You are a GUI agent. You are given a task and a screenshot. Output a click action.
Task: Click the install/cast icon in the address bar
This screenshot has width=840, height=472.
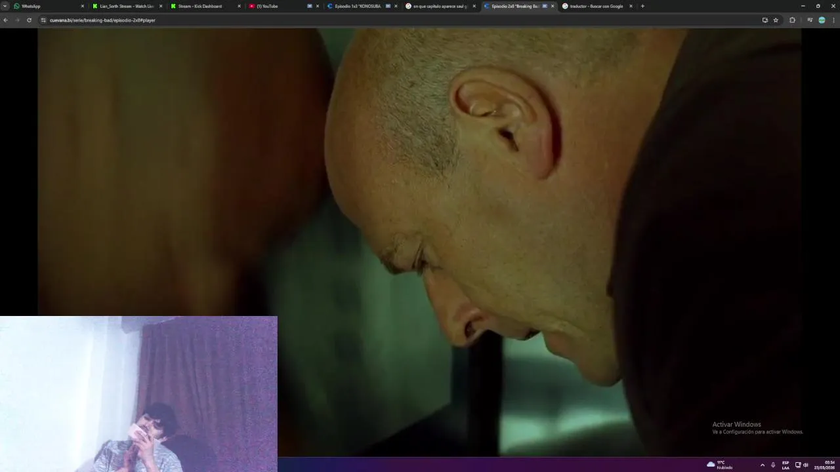point(765,20)
